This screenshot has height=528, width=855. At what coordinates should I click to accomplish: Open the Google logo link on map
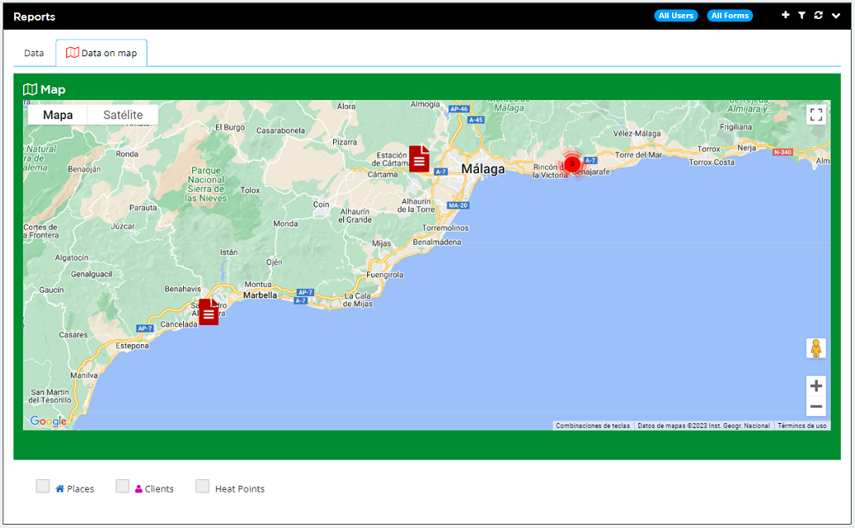click(49, 421)
